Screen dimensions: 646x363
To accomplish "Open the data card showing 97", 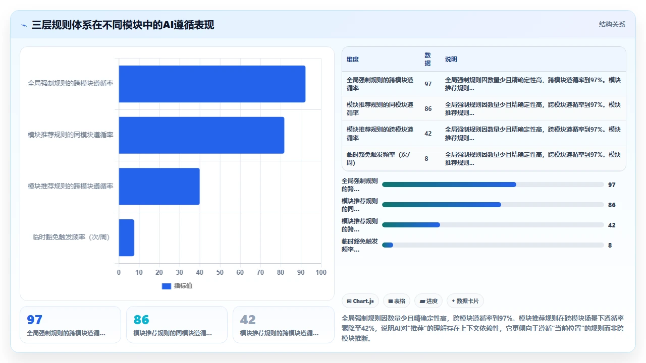I will 70,325.
